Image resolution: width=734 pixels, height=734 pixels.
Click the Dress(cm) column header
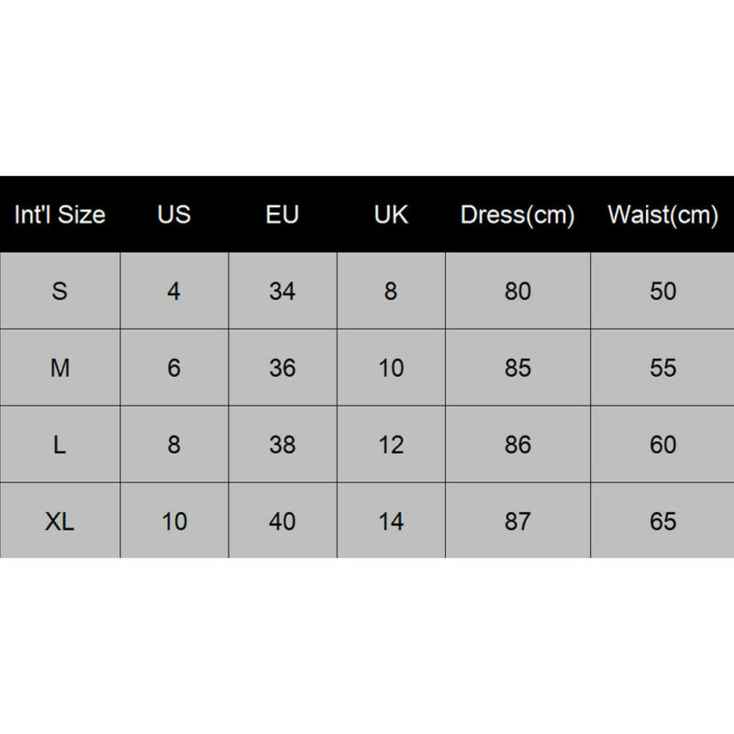517,215
